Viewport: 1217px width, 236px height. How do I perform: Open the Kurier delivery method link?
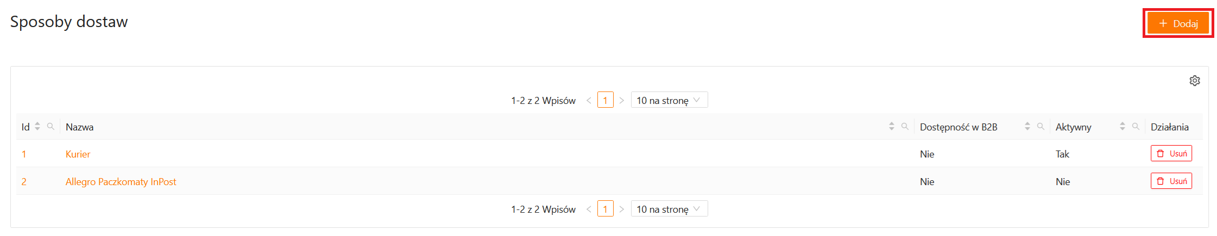click(78, 154)
